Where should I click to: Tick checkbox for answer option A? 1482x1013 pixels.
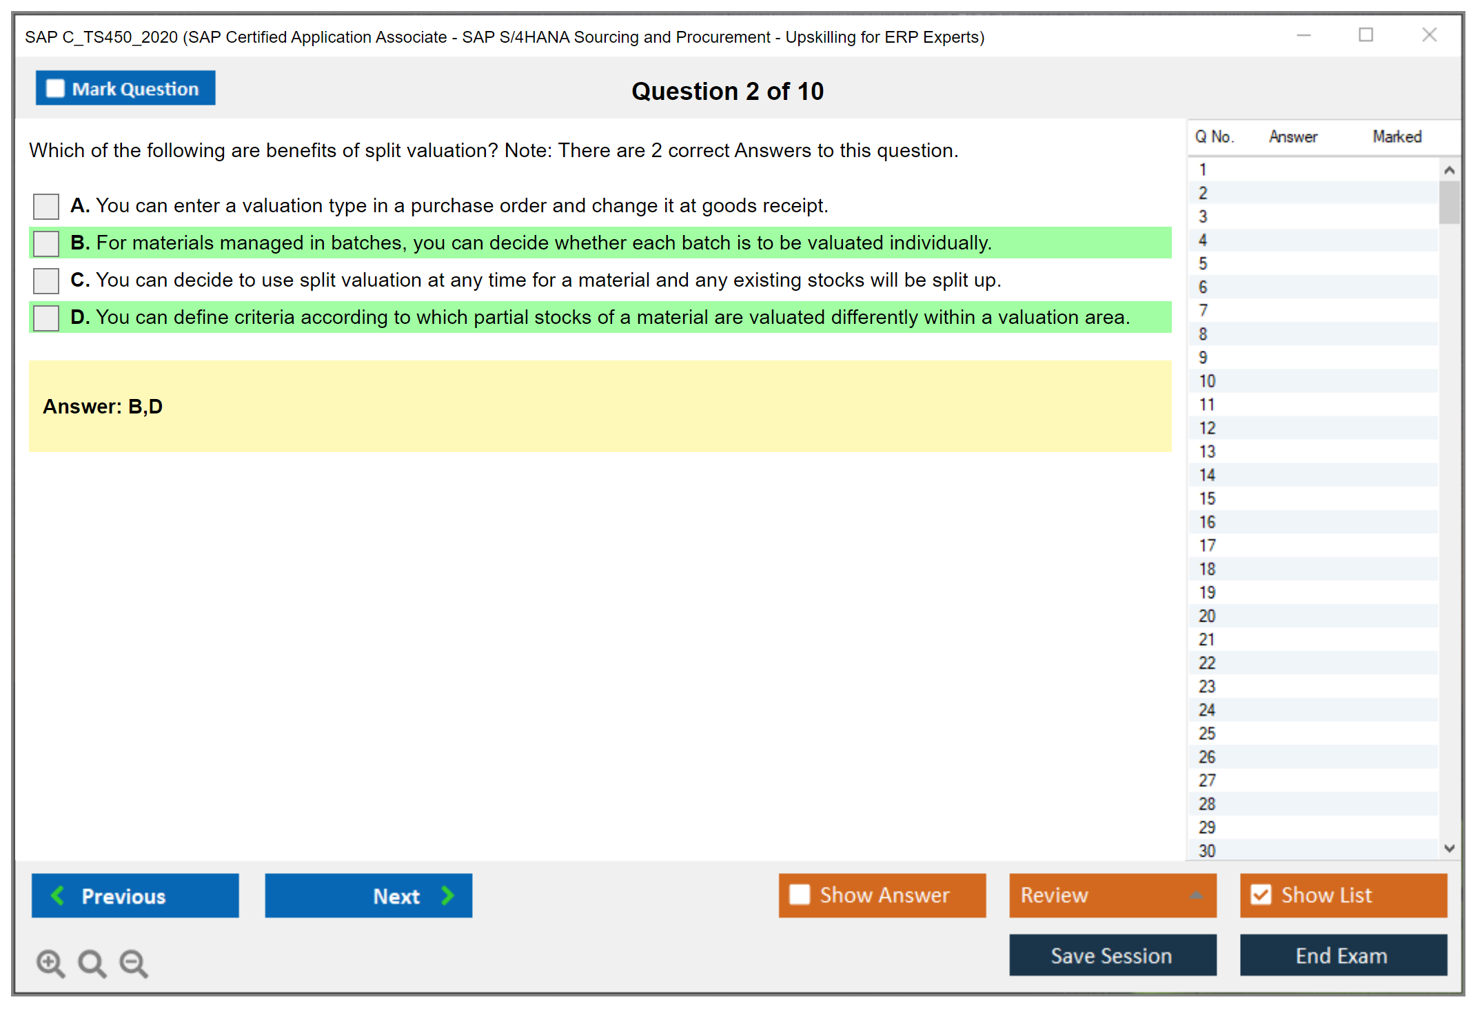46,206
